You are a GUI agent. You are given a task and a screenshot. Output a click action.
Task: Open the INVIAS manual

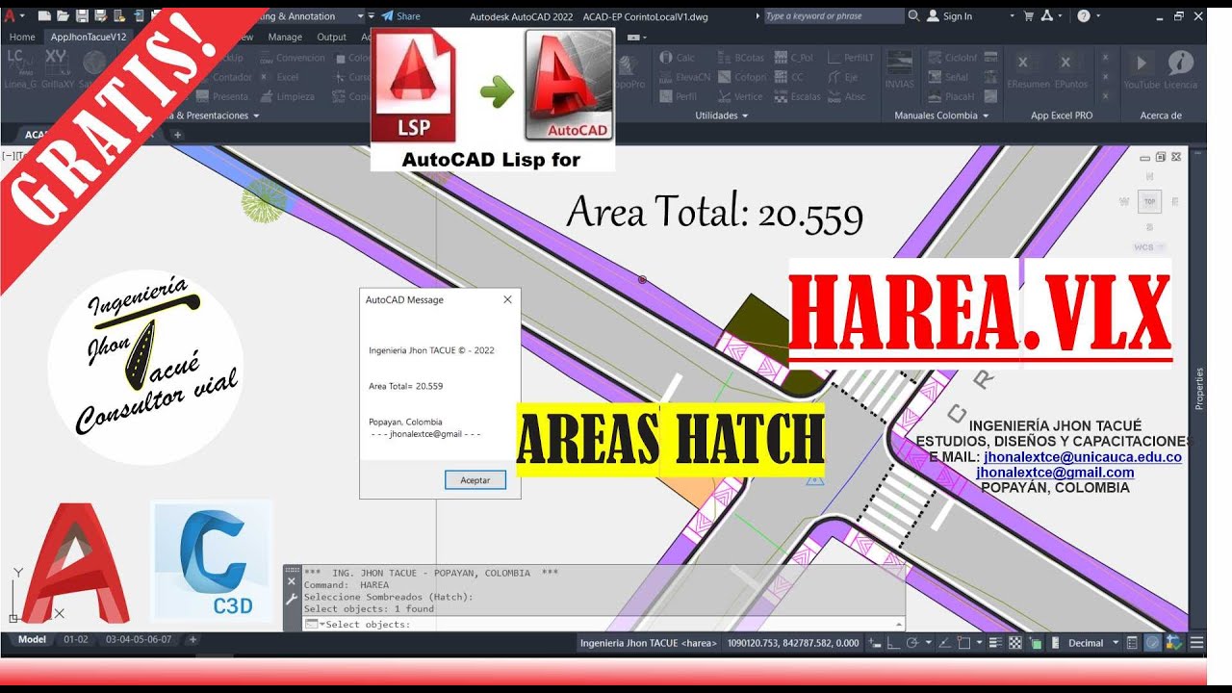coord(900,71)
